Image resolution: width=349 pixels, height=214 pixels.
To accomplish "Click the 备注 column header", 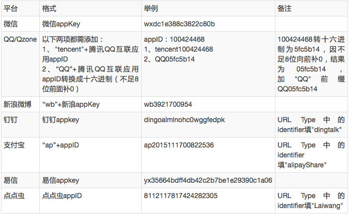I will point(285,9).
